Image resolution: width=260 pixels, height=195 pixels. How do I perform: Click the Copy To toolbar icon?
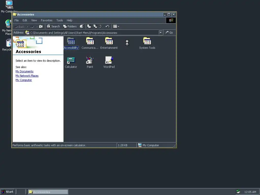tap(95, 26)
